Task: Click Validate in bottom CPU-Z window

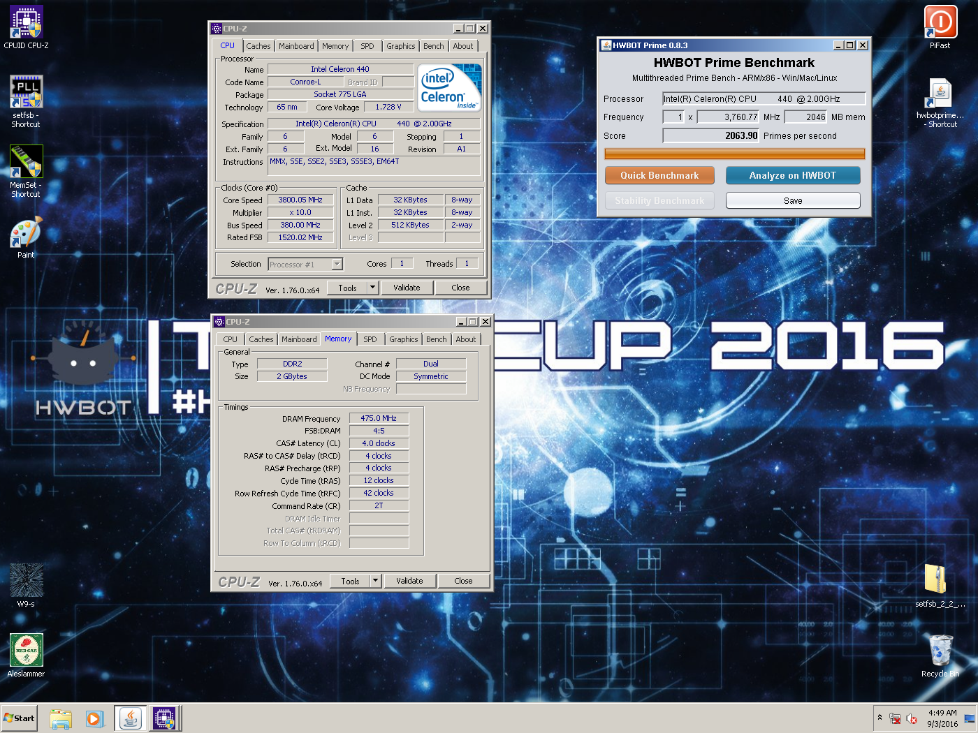Action: click(x=409, y=581)
